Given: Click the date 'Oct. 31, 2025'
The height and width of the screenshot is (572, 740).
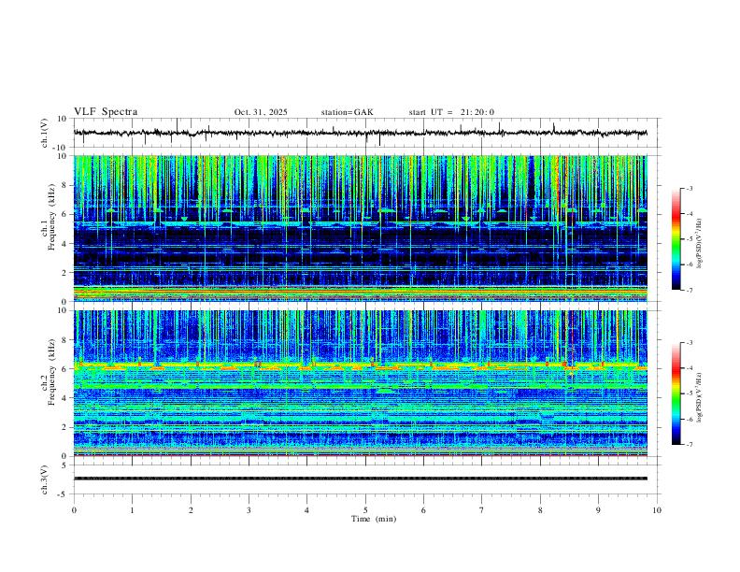Looking at the screenshot, I should point(261,112).
